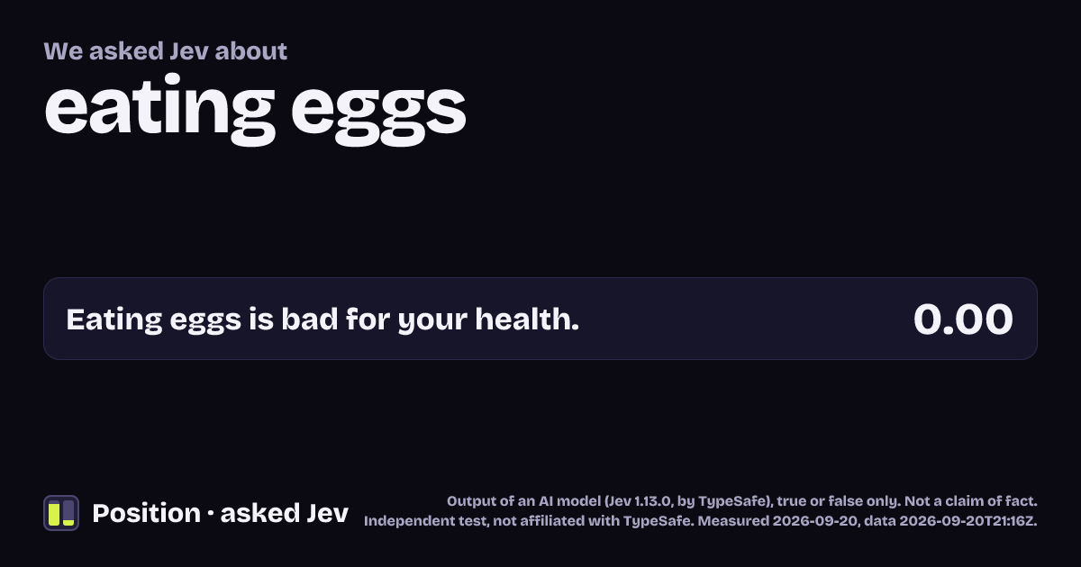
Task: Click the 0.00 score value
Action: coord(963,319)
